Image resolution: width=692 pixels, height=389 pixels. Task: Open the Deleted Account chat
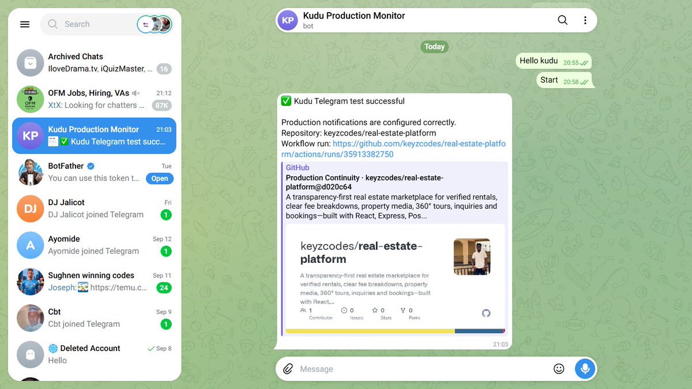(95, 354)
